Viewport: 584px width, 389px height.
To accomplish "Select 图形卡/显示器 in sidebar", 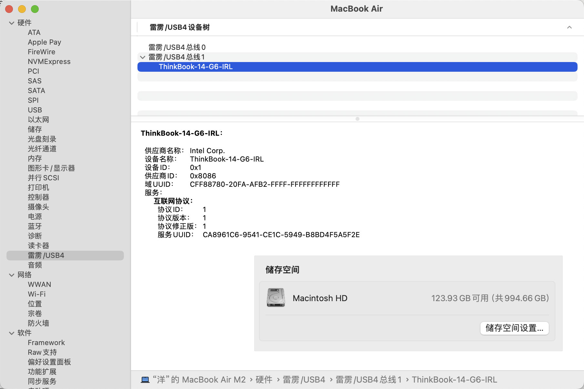I will click(51, 168).
